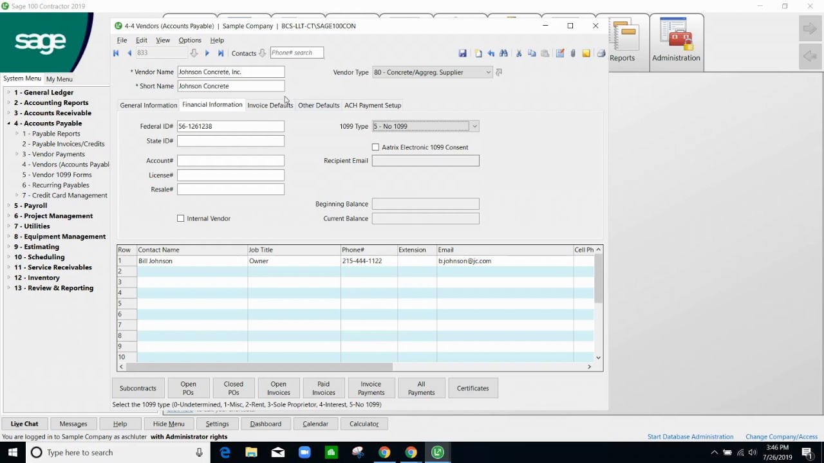Click the Open Invoices button
This screenshot has height=463, width=824.
tap(278, 388)
